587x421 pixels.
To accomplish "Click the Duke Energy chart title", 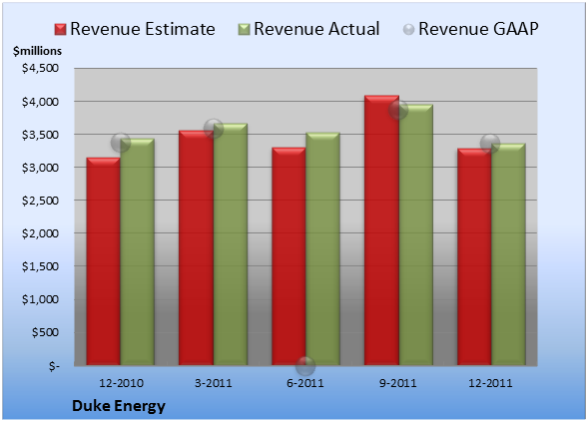I will click(118, 406).
